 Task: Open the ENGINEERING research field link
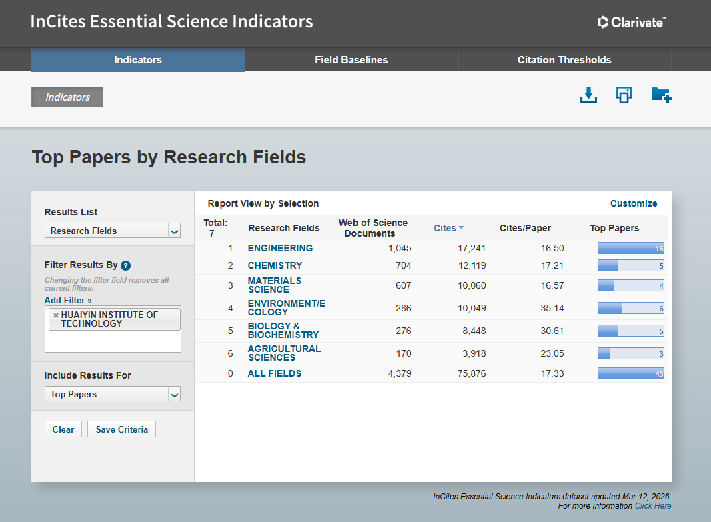tap(280, 248)
